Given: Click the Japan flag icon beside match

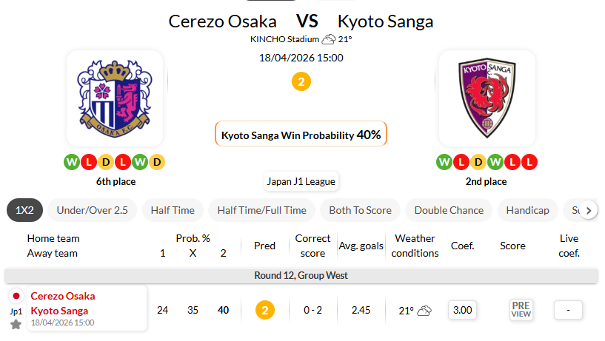Looking at the screenshot, I should pos(16,296).
